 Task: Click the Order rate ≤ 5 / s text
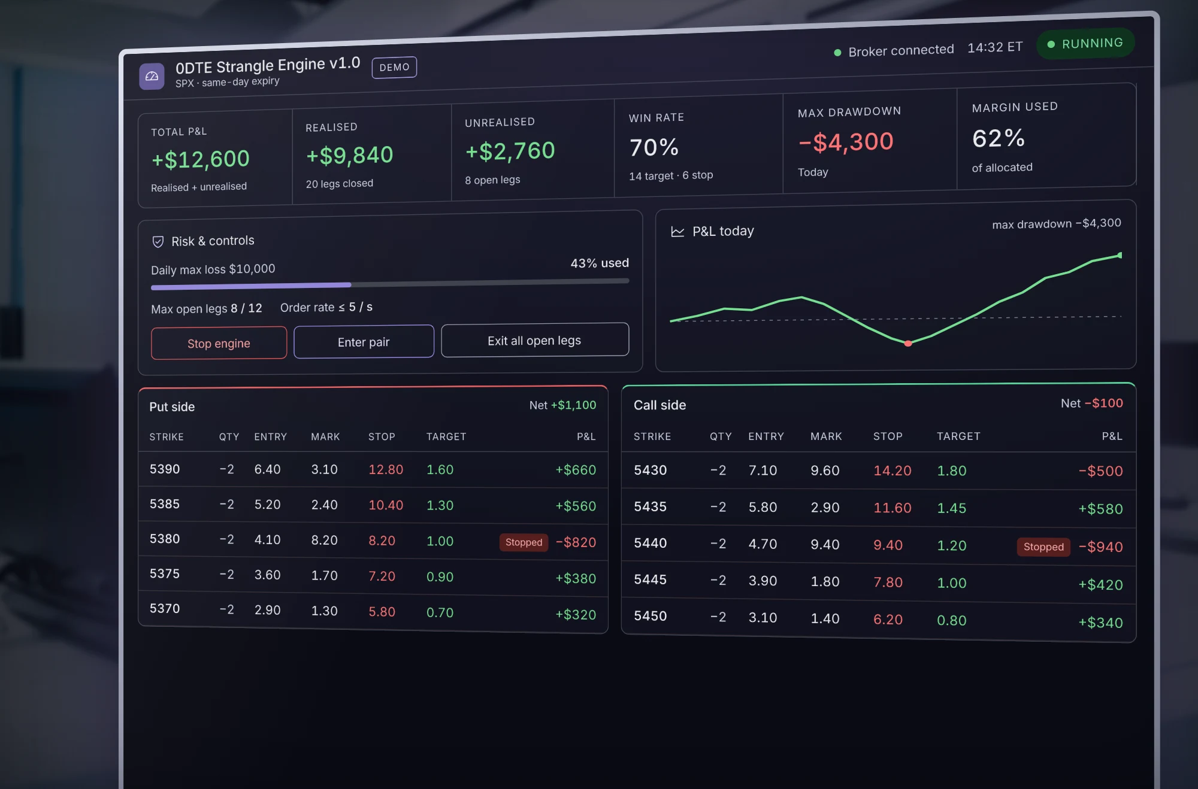click(326, 307)
